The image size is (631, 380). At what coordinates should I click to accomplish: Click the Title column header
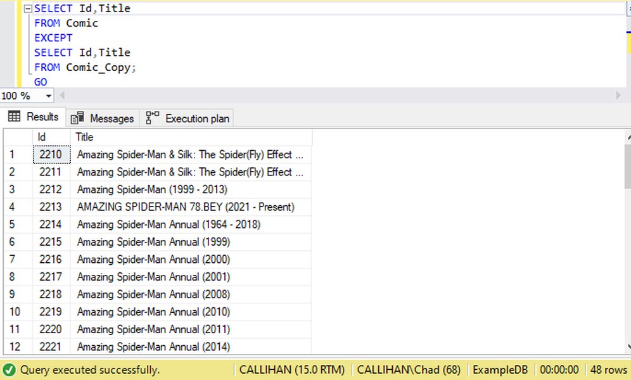(x=191, y=137)
